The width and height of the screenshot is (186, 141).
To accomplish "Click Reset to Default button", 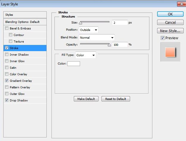I will point(116,99).
